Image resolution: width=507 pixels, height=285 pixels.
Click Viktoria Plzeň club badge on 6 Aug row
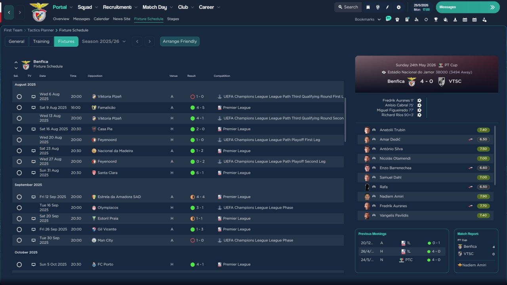pos(94,97)
